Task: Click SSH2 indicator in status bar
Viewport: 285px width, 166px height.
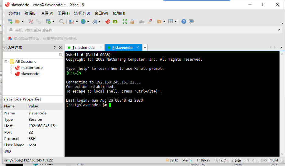Action: [x=172, y=160]
